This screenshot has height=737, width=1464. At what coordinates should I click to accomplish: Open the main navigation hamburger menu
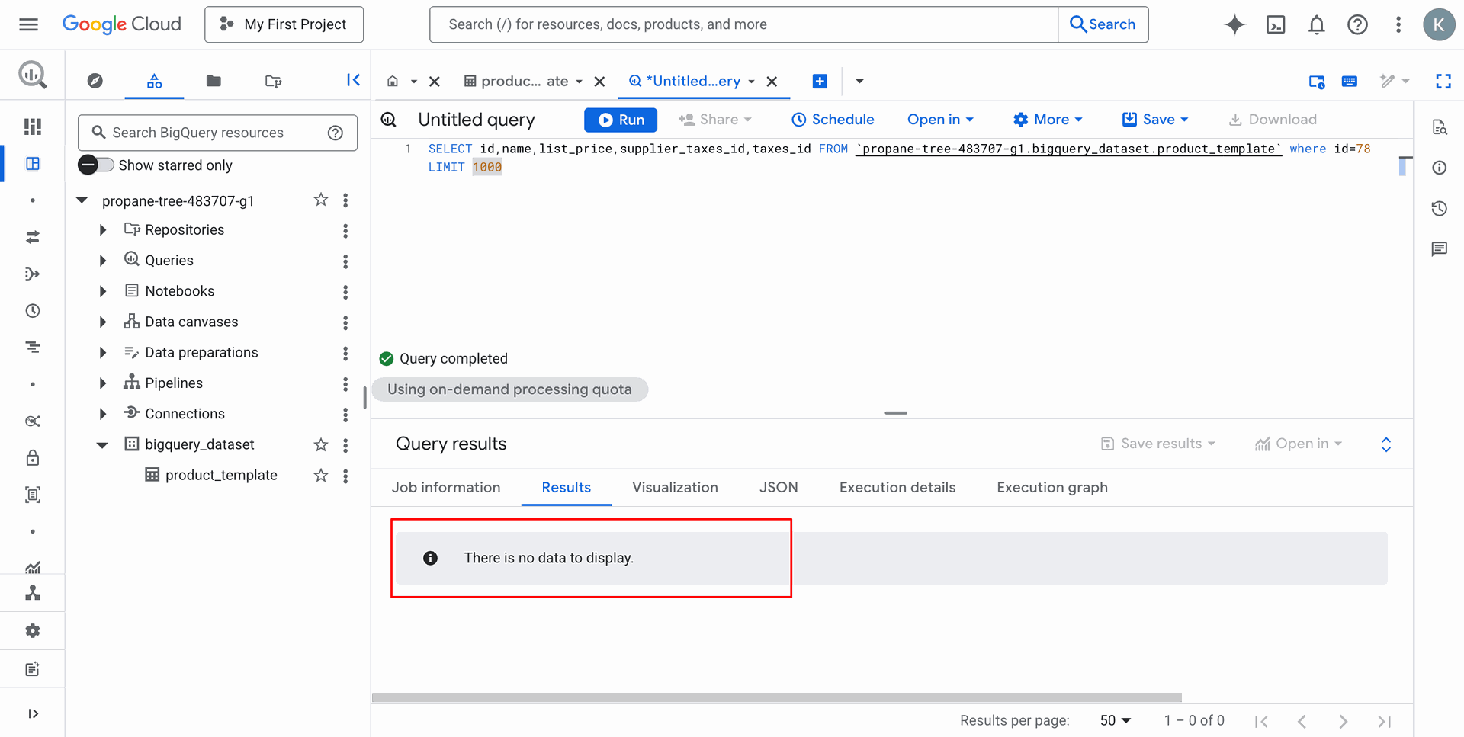point(28,24)
